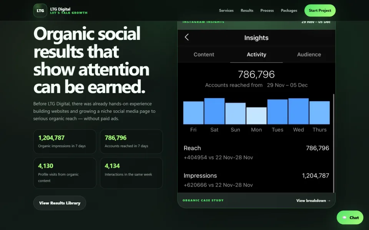Select the Wed bar in chart
Viewport: 369px width, 230px height.
[298, 111]
